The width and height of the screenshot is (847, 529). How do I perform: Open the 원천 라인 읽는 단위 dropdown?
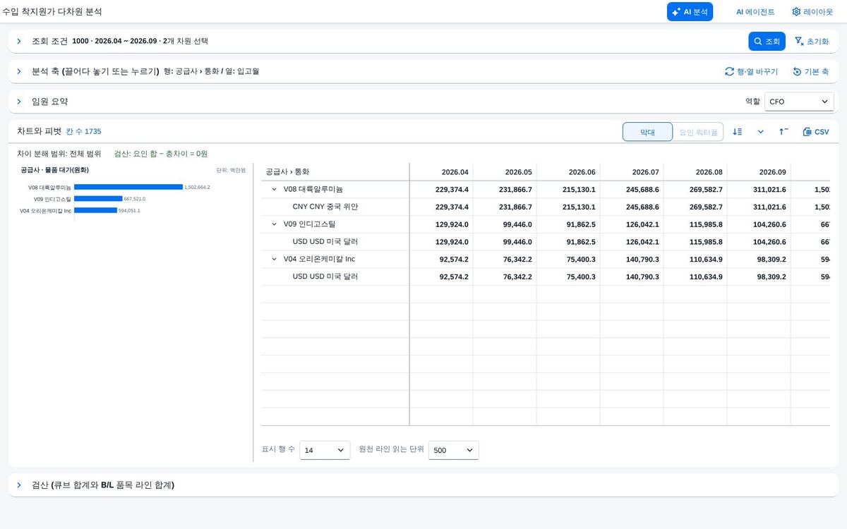454,450
